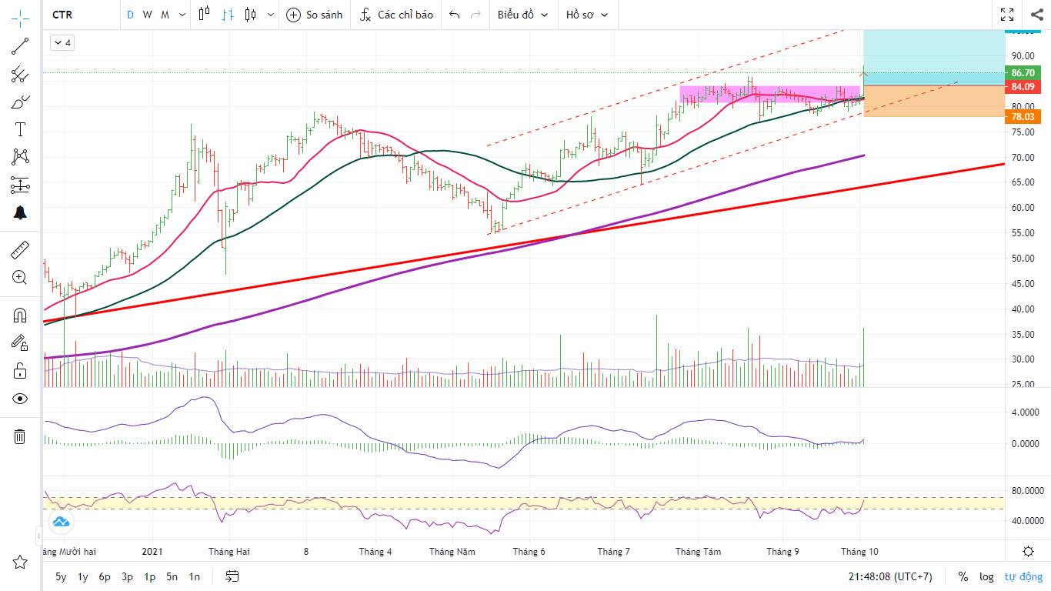Select the crosshair cursor tool

[20, 16]
